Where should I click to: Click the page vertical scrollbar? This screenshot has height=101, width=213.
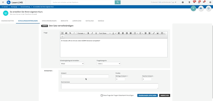tap(212, 62)
